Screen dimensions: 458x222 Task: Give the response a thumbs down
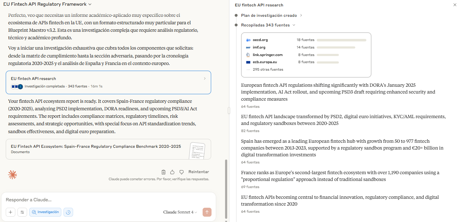(182, 172)
